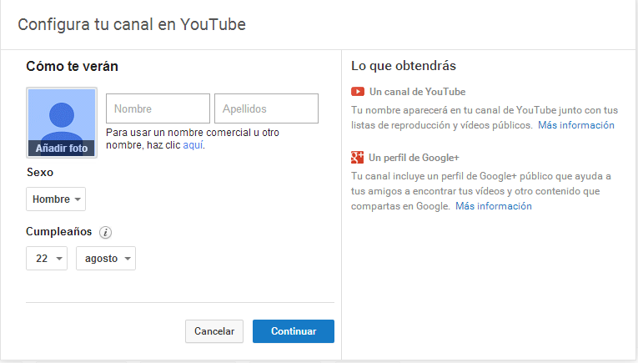Image resolution: width=638 pixels, height=363 pixels.
Task: Click the birthday info icon
Action: (x=105, y=232)
